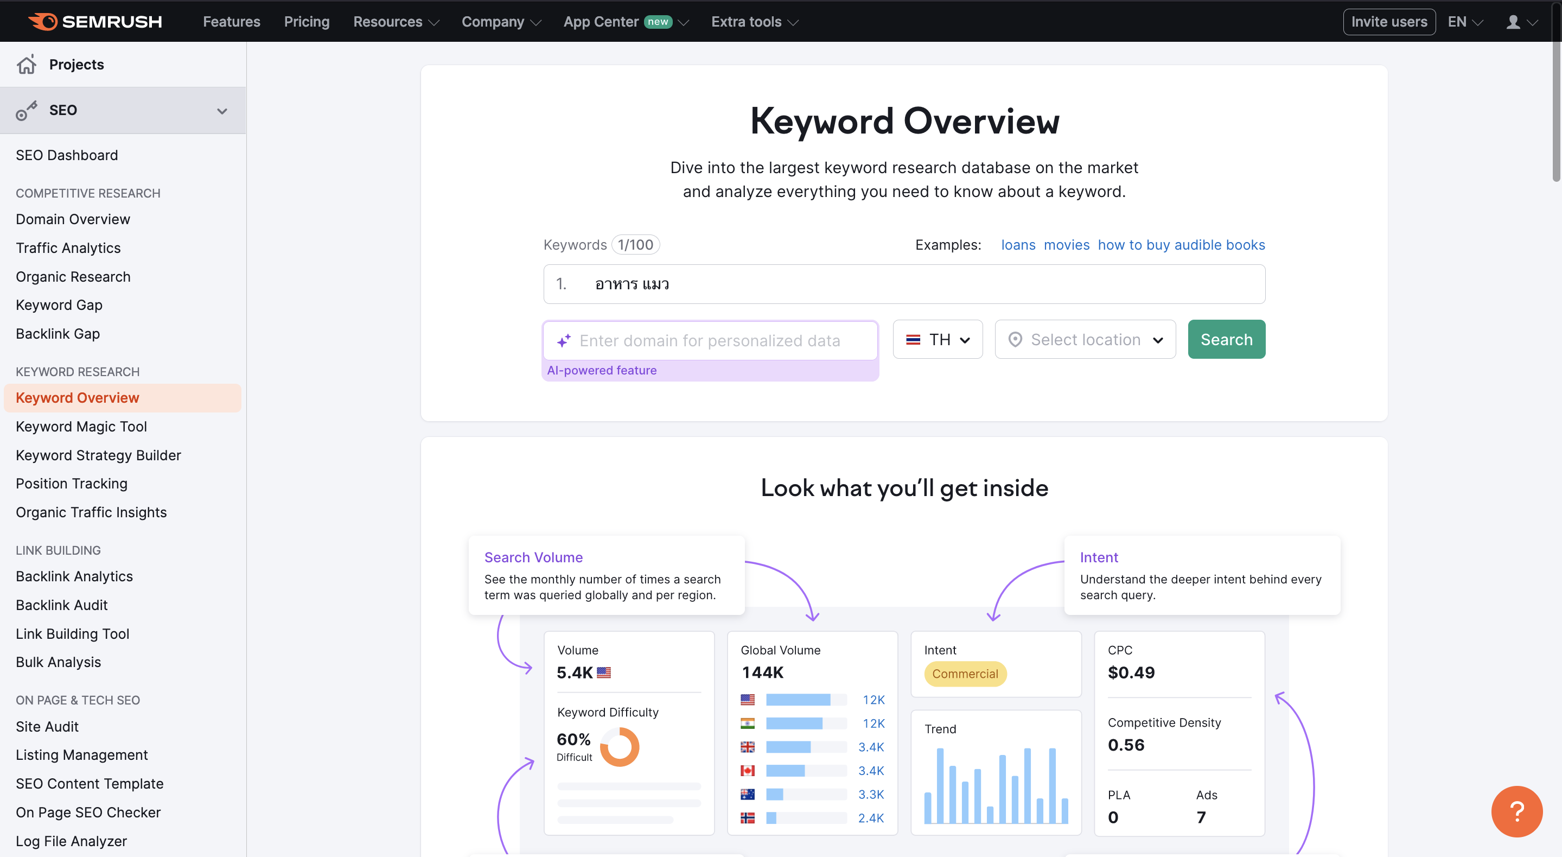Open Site Audit

click(47, 727)
